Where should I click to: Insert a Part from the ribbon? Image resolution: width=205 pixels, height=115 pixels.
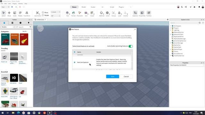(68, 14)
